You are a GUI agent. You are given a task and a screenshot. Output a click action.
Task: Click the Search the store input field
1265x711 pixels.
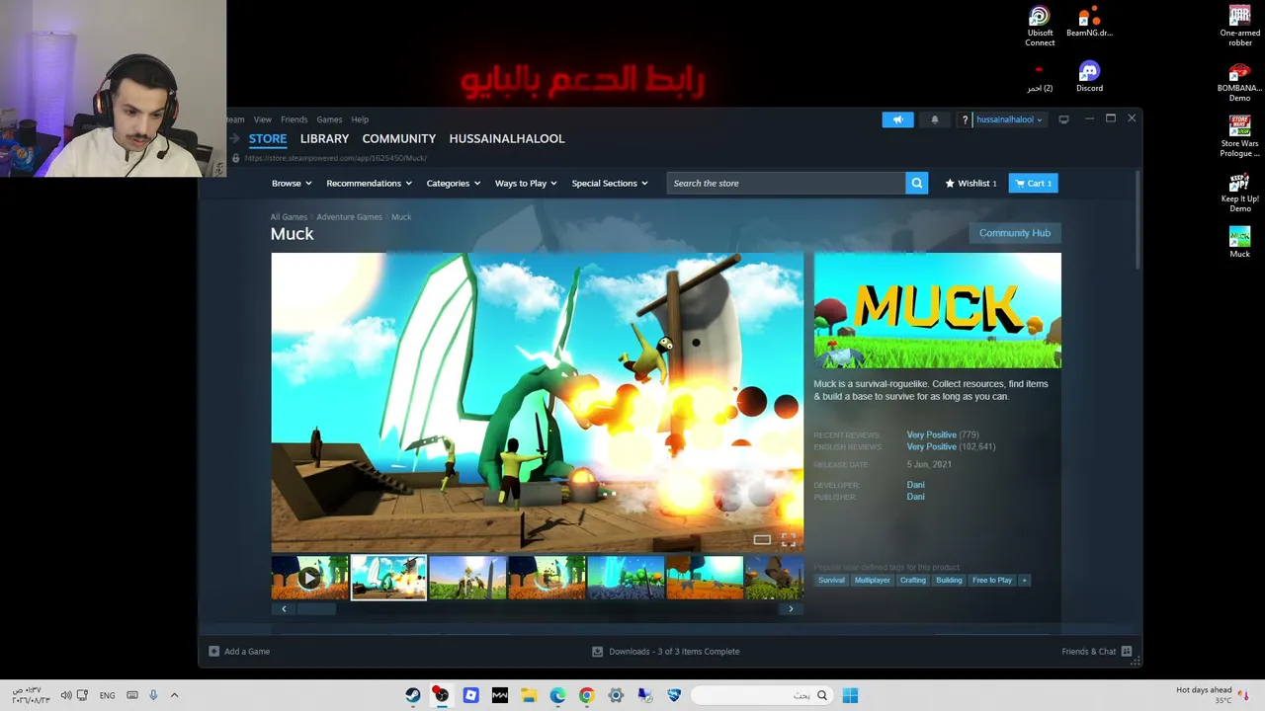(x=787, y=183)
